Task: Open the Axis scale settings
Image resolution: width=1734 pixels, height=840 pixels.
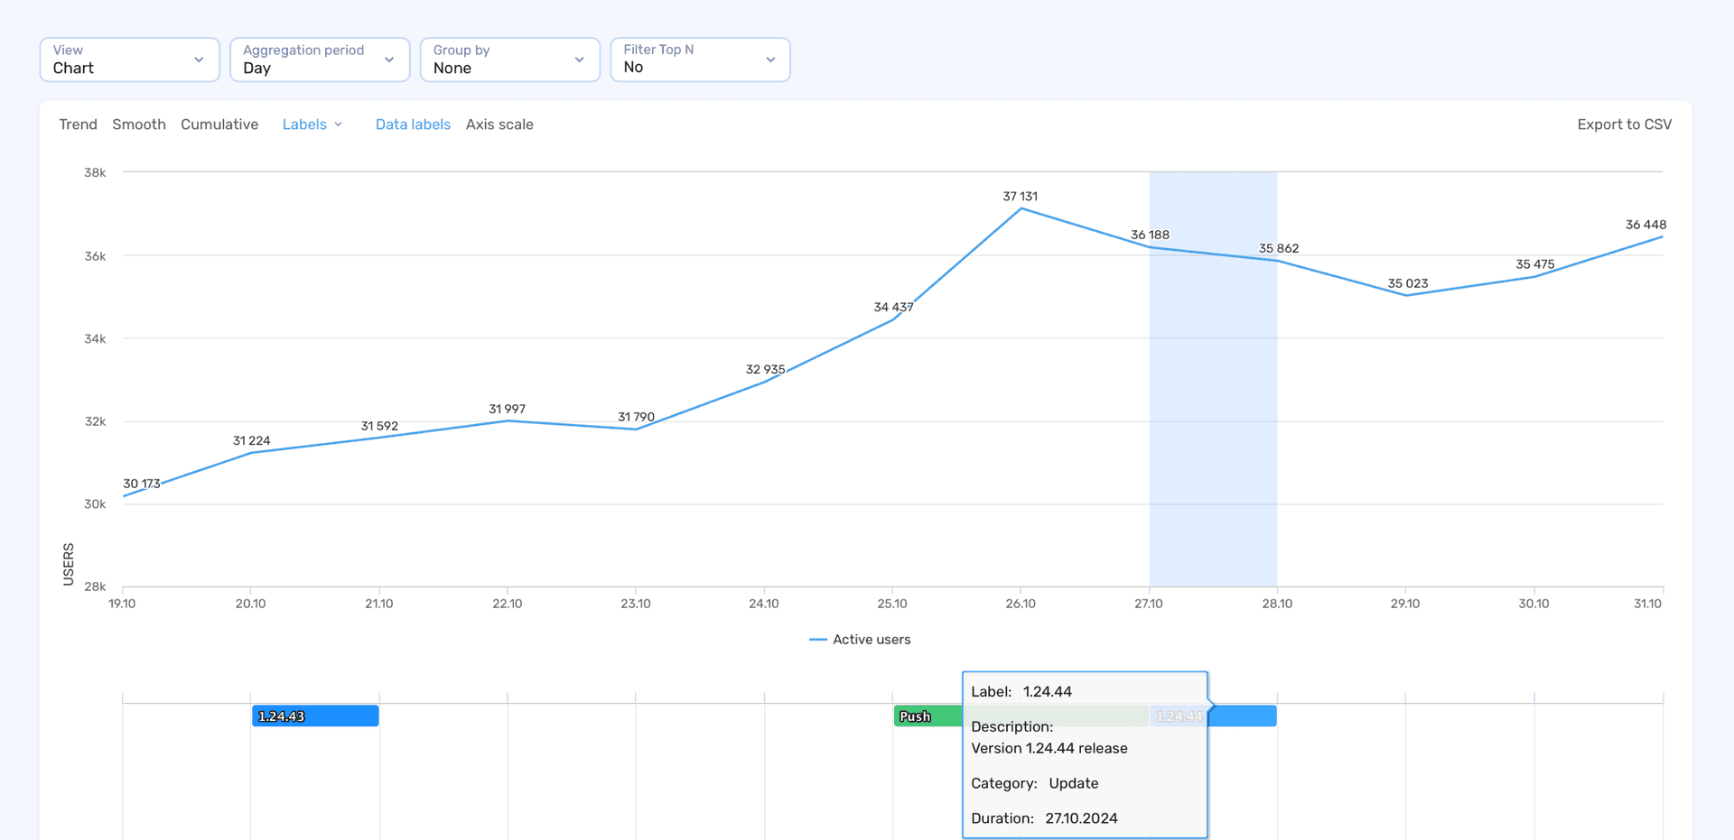Action: 499,125
